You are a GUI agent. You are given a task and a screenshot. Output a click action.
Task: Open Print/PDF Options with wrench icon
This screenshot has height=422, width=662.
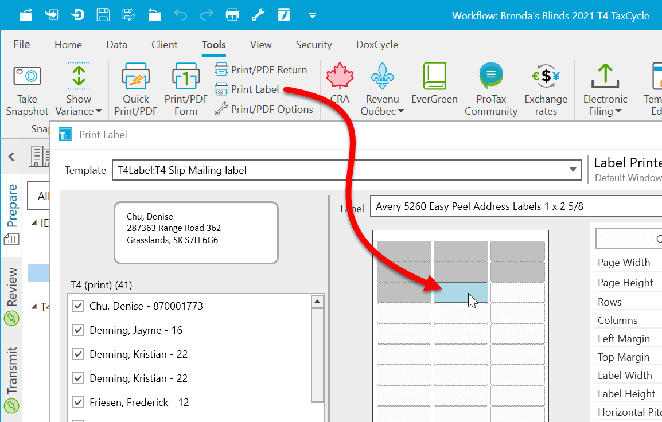coord(264,110)
